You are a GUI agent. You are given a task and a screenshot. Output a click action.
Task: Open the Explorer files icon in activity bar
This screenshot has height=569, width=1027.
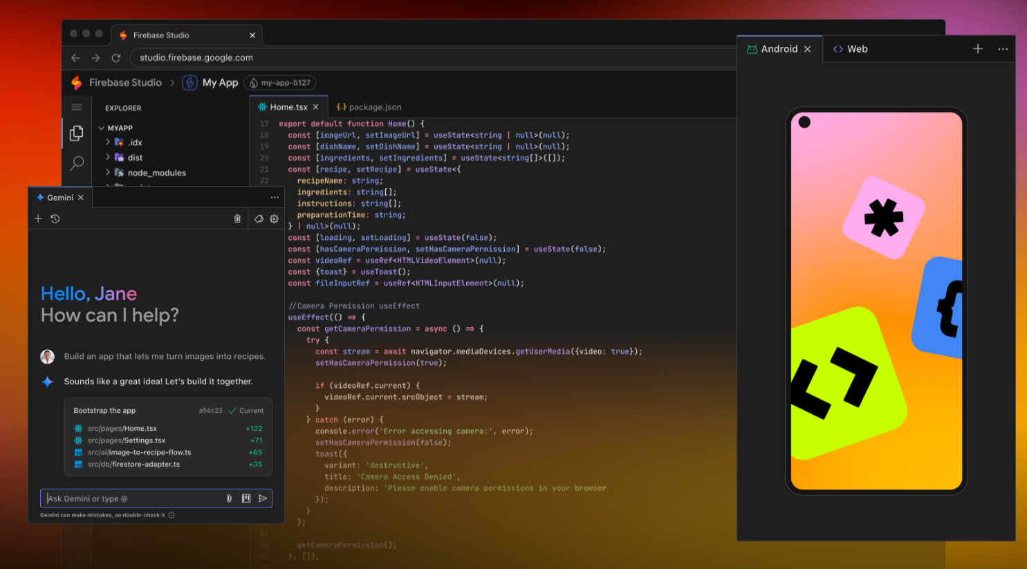tap(77, 133)
